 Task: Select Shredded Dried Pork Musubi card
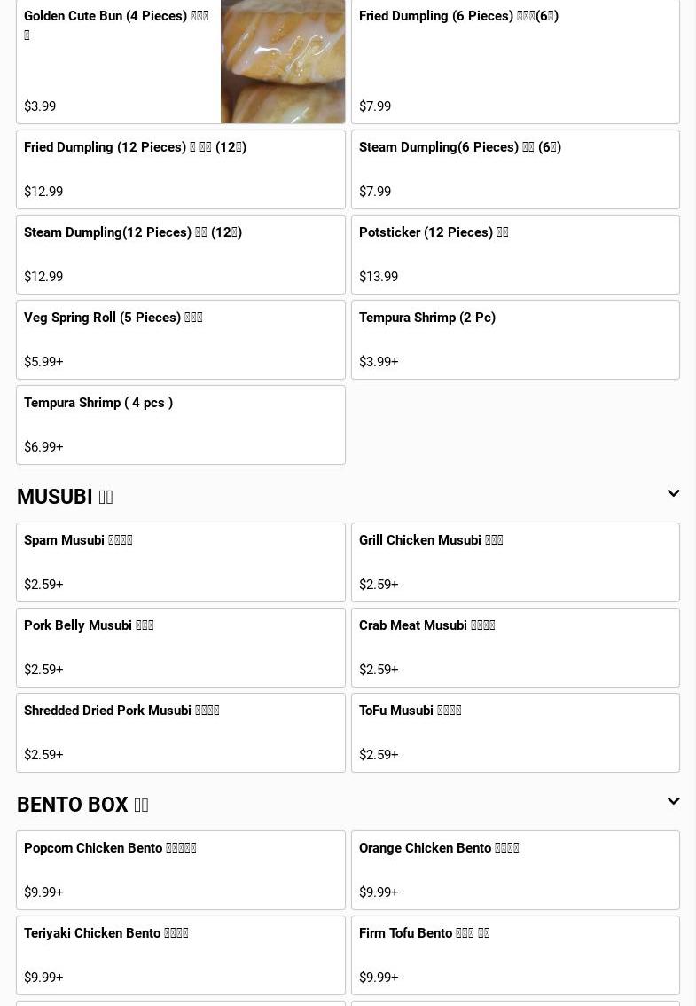(x=181, y=733)
